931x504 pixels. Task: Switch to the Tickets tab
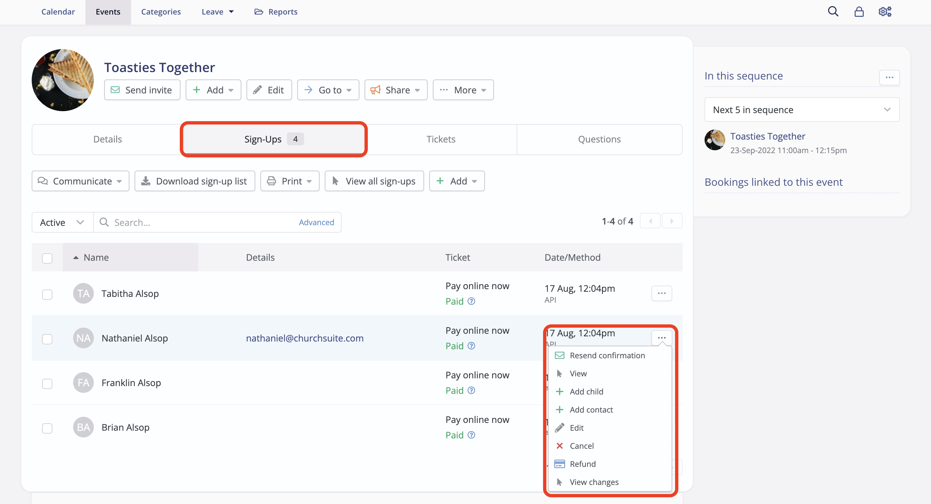coord(441,139)
